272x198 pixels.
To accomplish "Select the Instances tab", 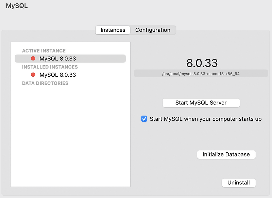I will pyautogui.click(x=113, y=30).
